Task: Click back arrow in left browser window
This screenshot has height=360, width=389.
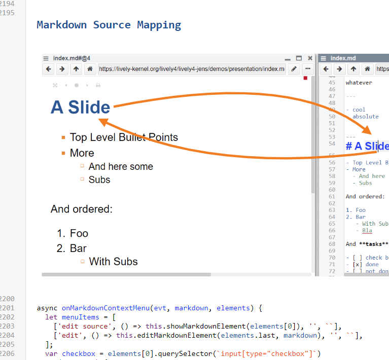Action: (48, 69)
